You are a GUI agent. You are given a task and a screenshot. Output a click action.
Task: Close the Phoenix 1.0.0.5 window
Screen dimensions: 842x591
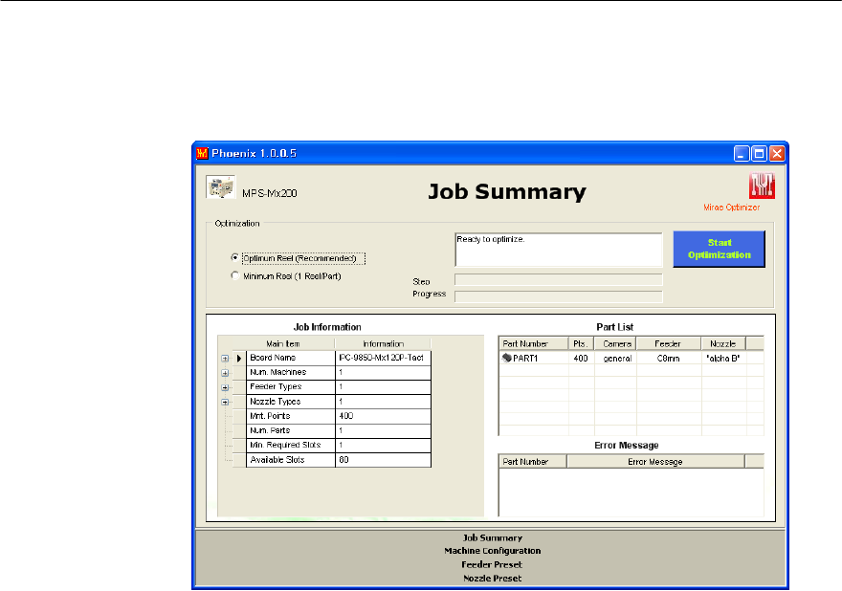point(777,154)
